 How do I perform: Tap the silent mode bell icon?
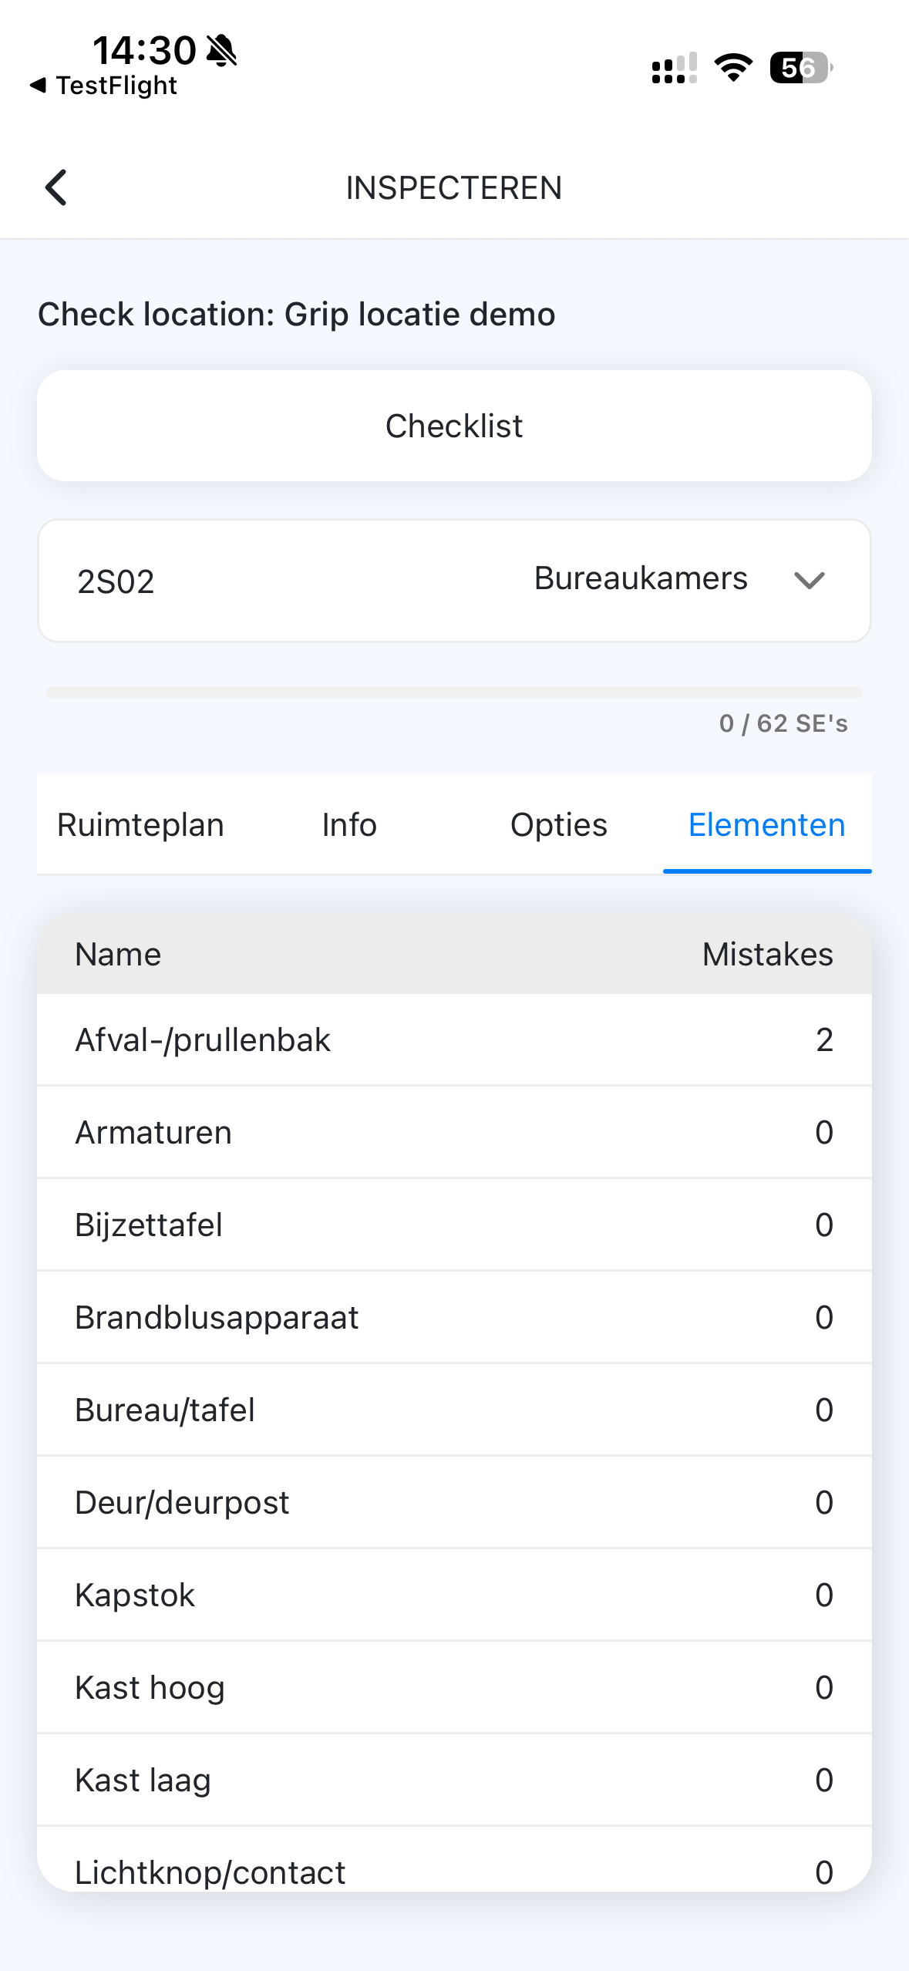222,50
